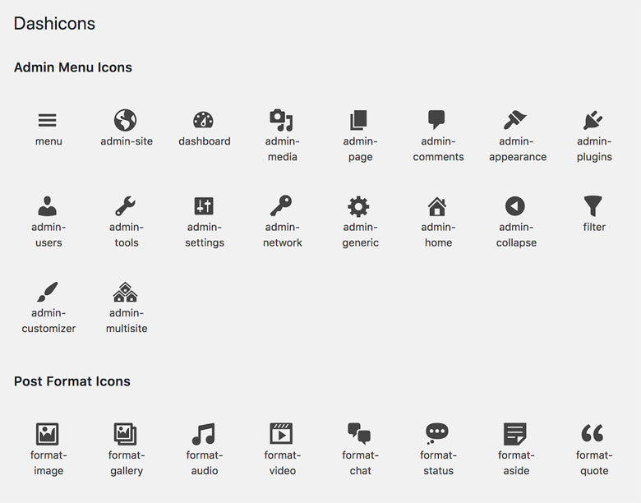Viewport: 641px width, 503px height.
Task: Pick the format-video clapperboard icon
Action: tap(282, 433)
